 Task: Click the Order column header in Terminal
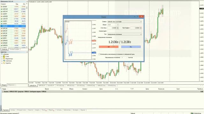pyautogui.click(x=4, y=89)
